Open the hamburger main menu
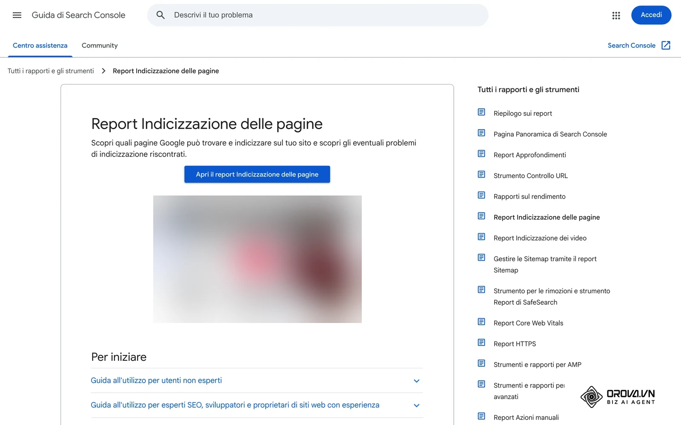 click(17, 15)
